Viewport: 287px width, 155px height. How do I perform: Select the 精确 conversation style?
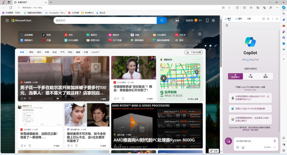[265, 76]
